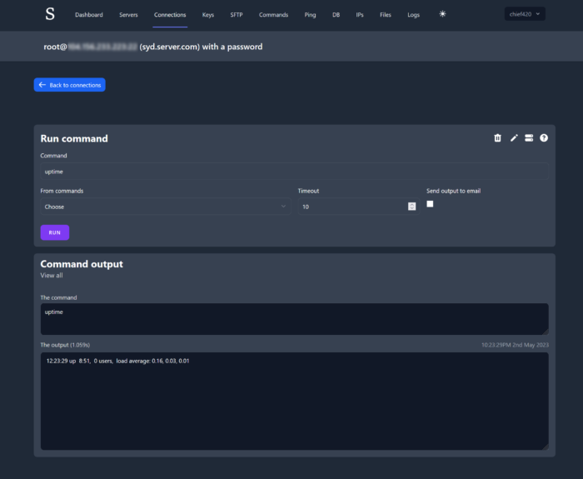This screenshot has width=583, height=479.
Task: Click inside the output text area
Action: pos(294,402)
